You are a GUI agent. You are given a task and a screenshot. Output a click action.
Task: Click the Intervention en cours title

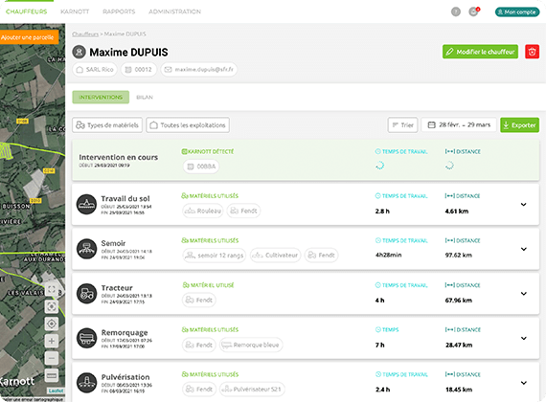point(119,157)
